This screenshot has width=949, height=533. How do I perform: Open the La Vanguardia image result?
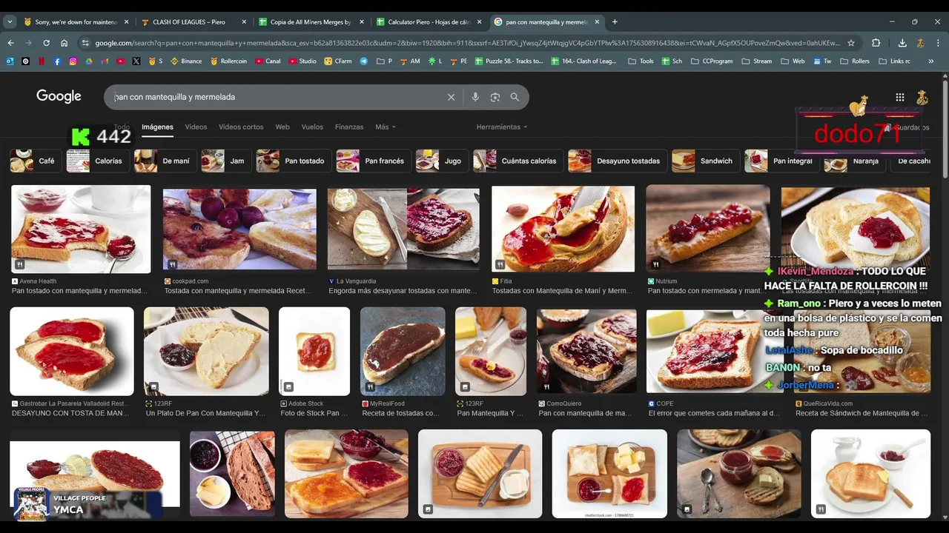(403, 229)
